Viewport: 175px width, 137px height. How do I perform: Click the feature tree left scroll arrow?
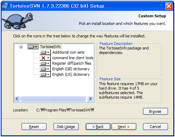point(17,99)
